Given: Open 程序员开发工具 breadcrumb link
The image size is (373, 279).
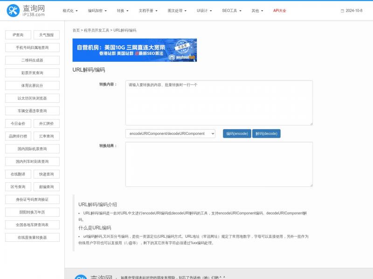Looking at the screenshot, I should pos(97,30).
